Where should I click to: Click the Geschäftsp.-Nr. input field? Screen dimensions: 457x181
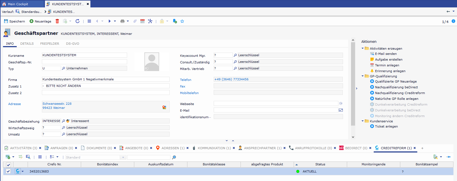[84, 62]
